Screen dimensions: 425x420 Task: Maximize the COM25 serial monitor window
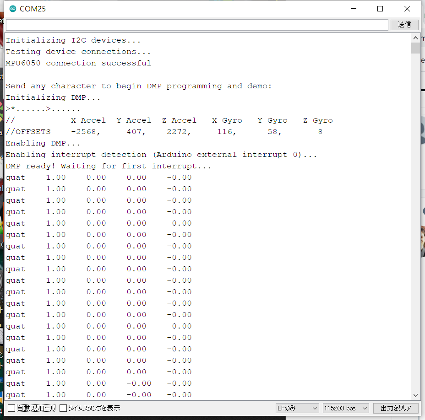[380, 9]
